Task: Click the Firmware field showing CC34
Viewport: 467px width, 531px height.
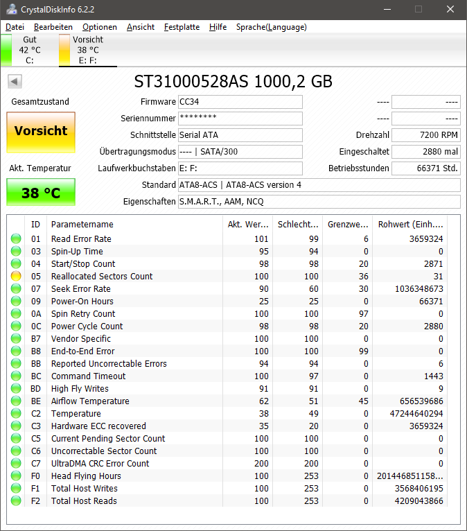Action: coord(240,102)
